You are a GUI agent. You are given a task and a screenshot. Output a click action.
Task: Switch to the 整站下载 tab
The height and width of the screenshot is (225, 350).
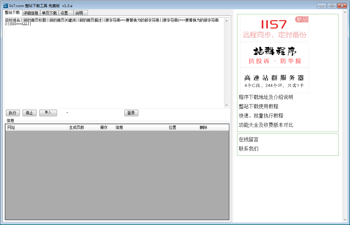[x=12, y=12]
